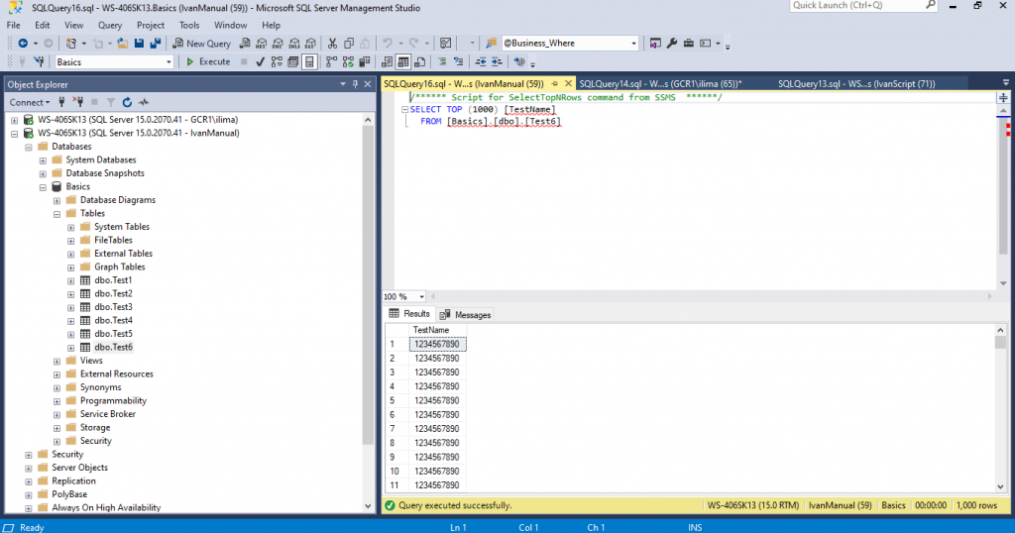Image resolution: width=1015 pixels, height=533 pixels.
Task: Comment out selected lines icon
Action: pos(442,62)
